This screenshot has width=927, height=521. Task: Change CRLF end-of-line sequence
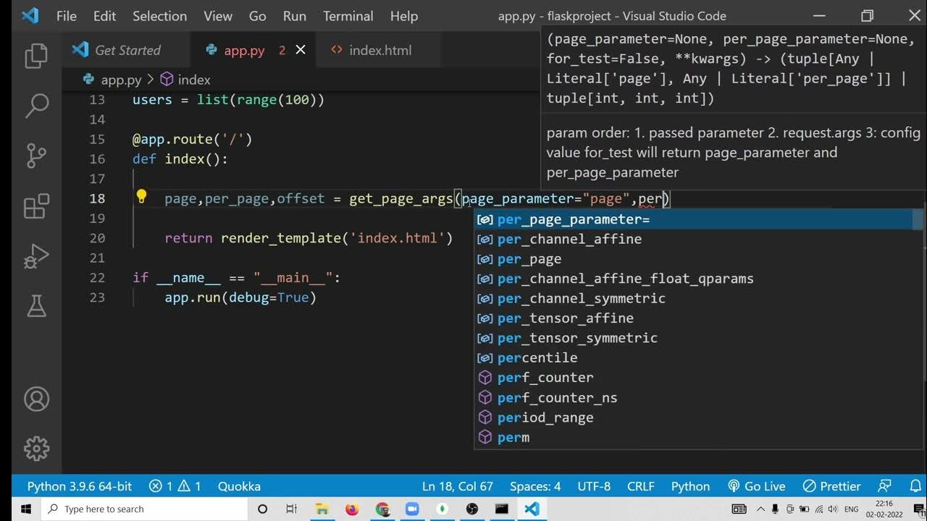click(640, 486)
